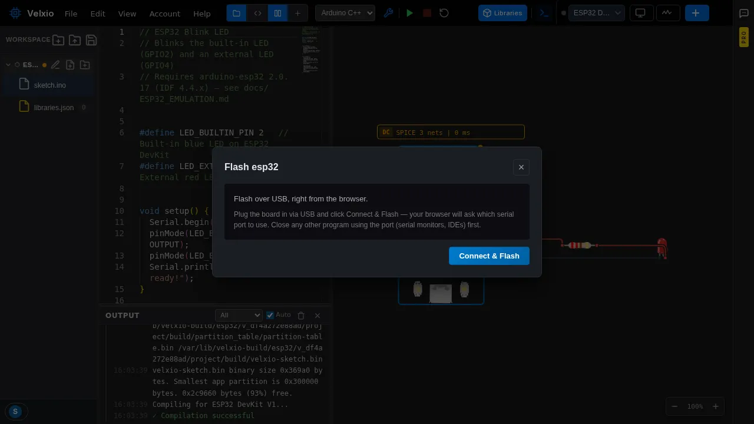Screen dimensions: 754x424
Task: Reset simulation with circular arrow icon
Action: [444, 13]
